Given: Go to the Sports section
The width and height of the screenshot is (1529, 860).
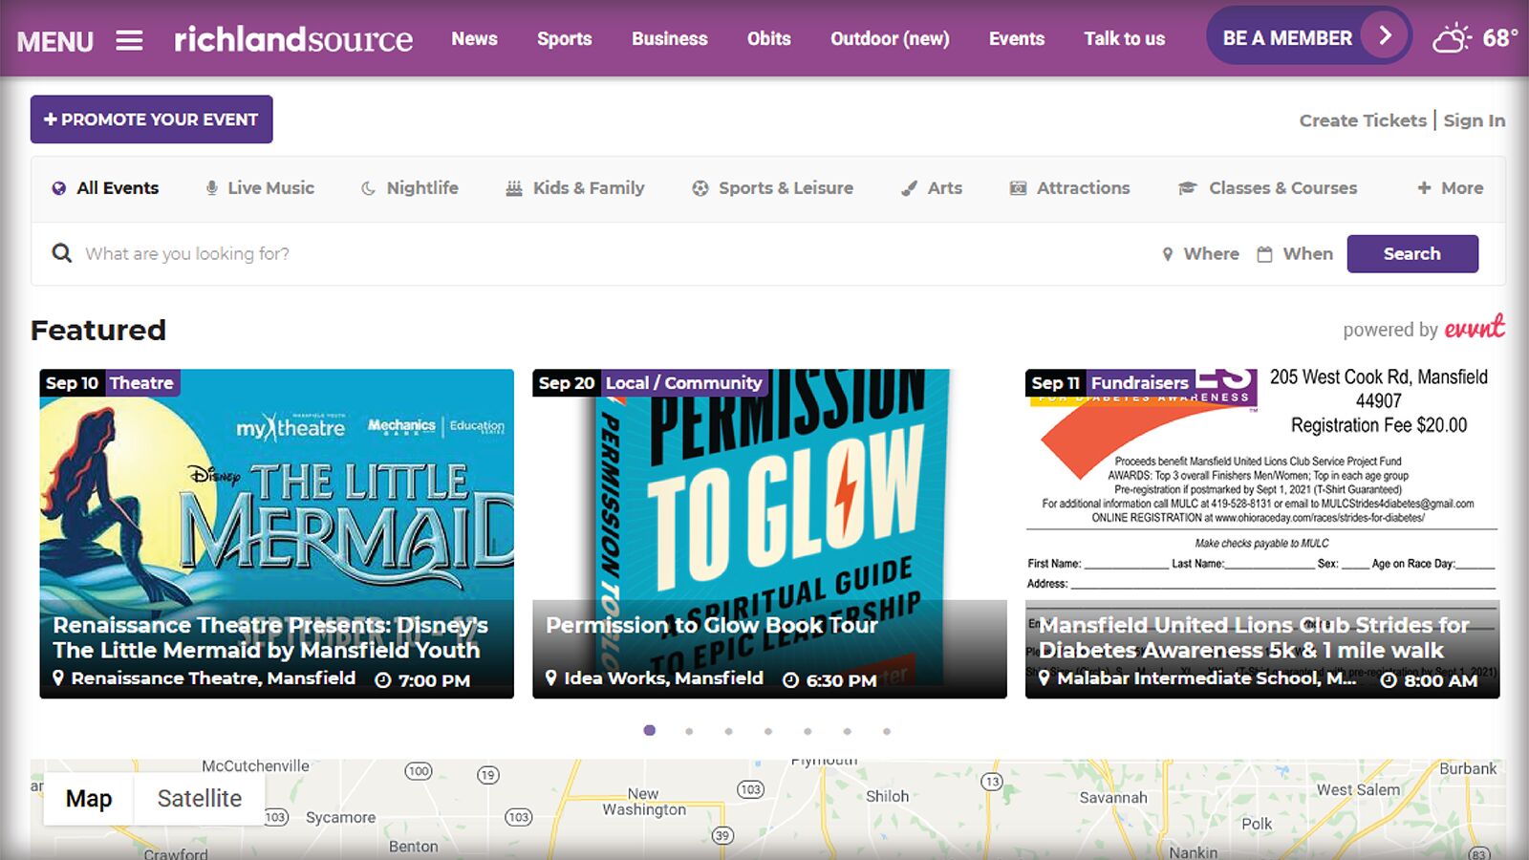Looking at the screenshot, I should click(564, 39).
